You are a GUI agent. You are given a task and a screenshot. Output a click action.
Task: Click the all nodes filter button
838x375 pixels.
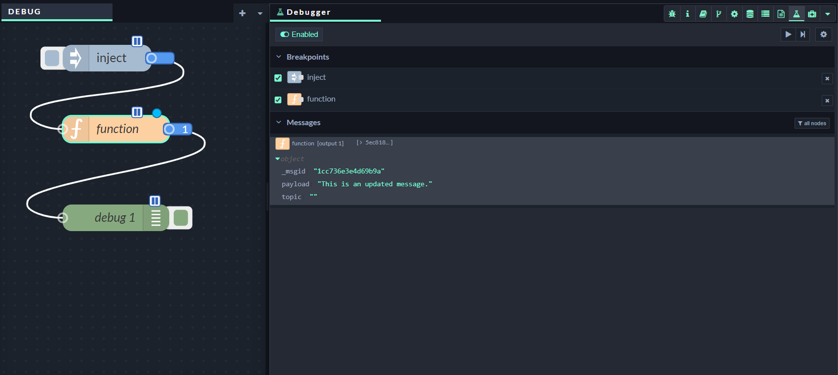[x=812, y=123]
